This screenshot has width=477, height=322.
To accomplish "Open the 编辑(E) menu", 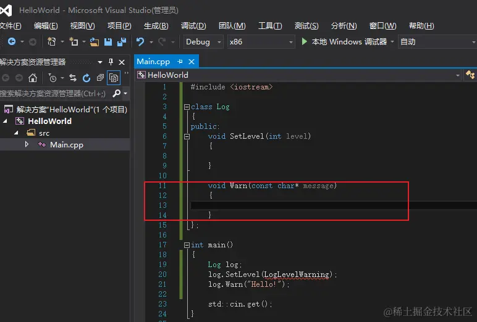I will pyautogui.click(x=46, y=26).
